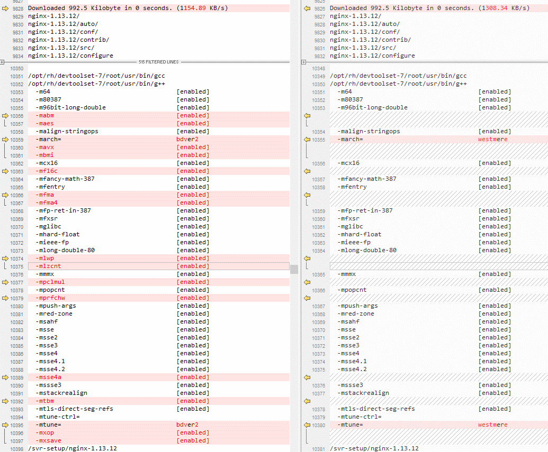Screen dimensions: 548x452
Task: Click the copy-right arrow at left line 10359 (-march= bdver2)
Action: point(5,139)
